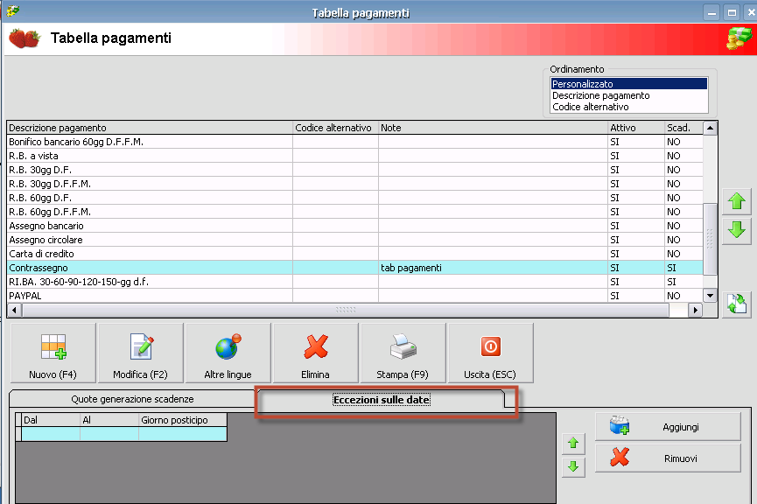
Task: Move payment down with large green arrow
Action: click(737, 230)
